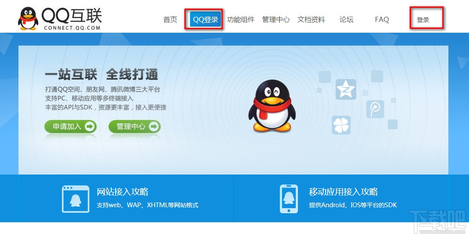Visit the 论坛 nav link
Image resolution: width=469 pixels, height=236 pixels.
(x=346, y=20)
